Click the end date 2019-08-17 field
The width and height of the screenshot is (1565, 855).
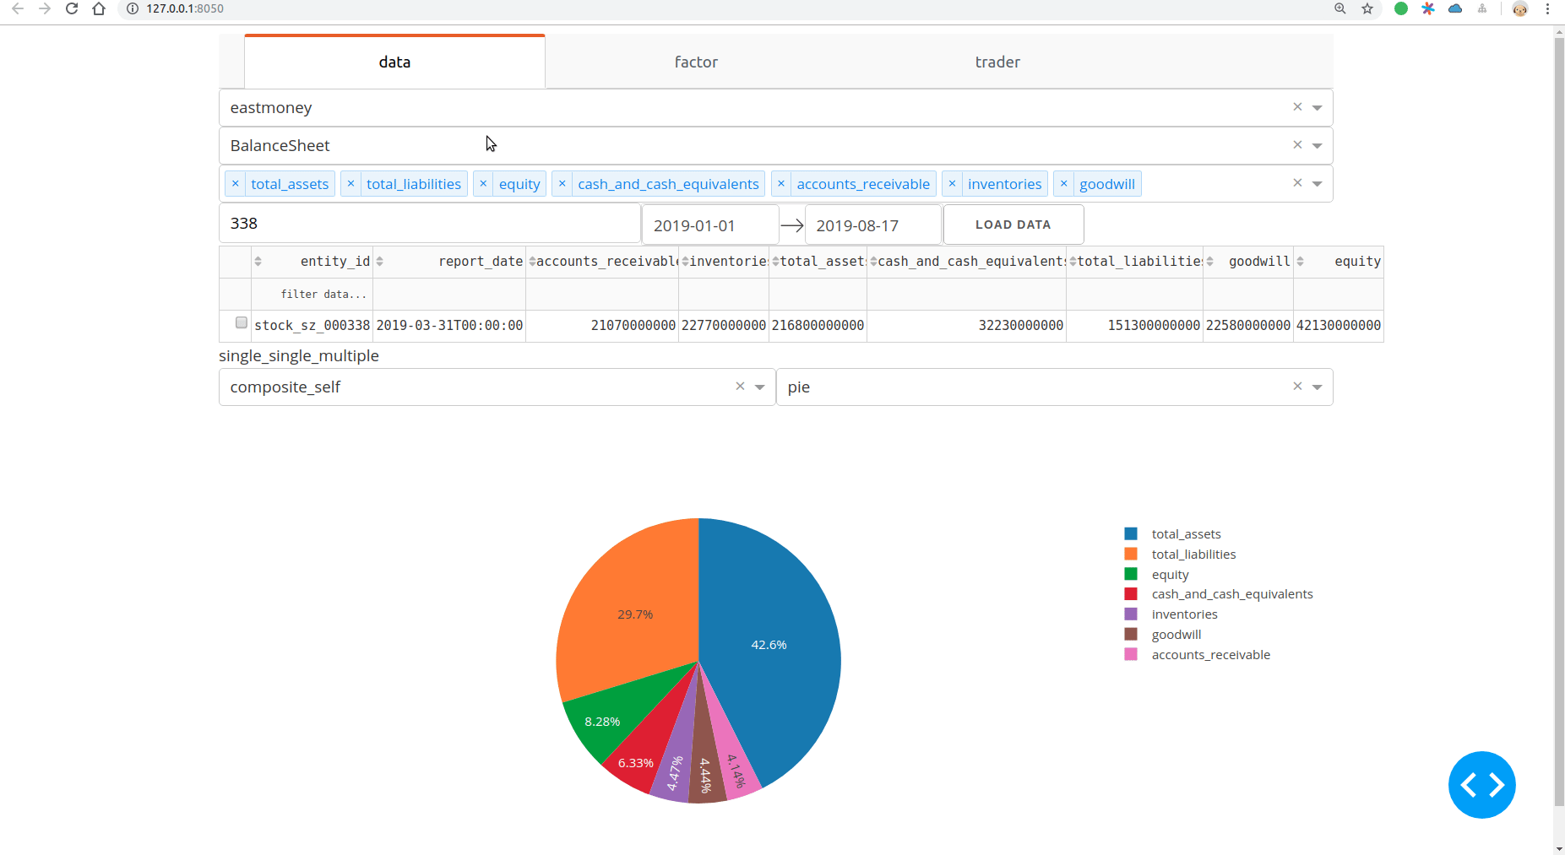click(x=872, y=225)
